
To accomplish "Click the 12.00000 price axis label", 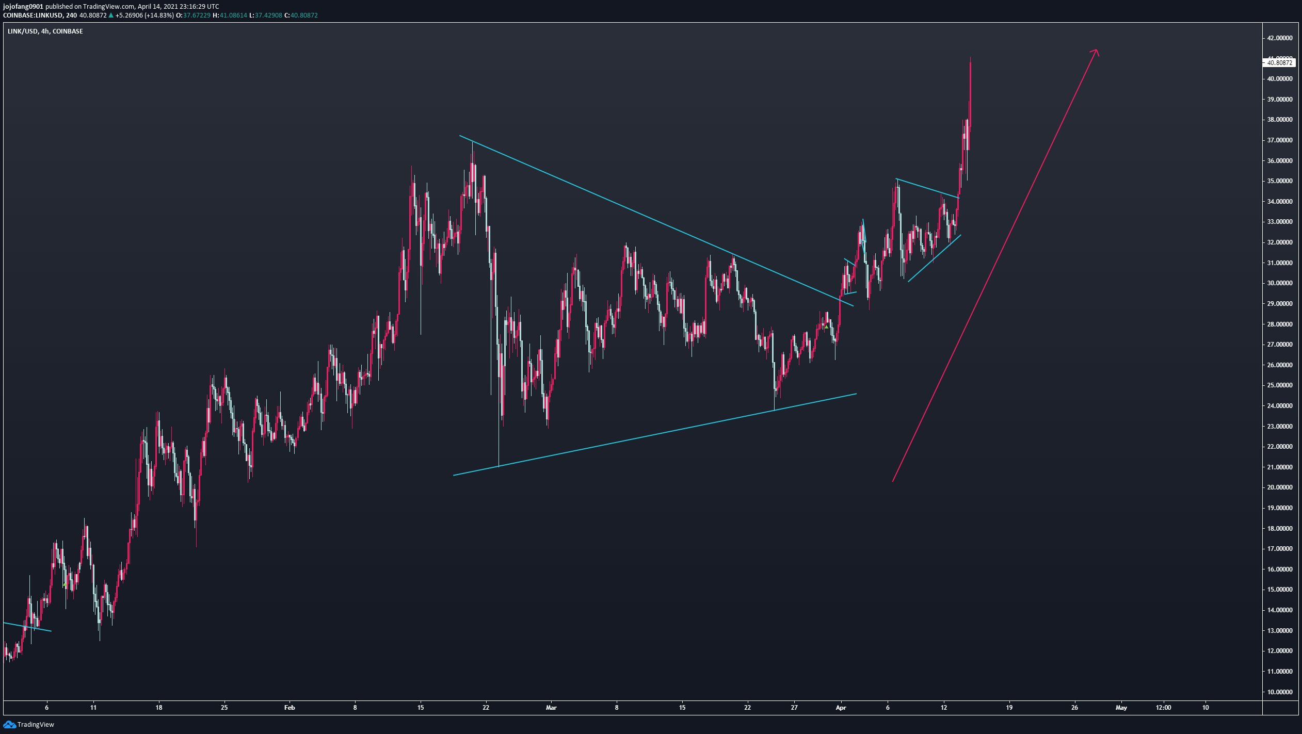I will click(x=1280, y=651).
